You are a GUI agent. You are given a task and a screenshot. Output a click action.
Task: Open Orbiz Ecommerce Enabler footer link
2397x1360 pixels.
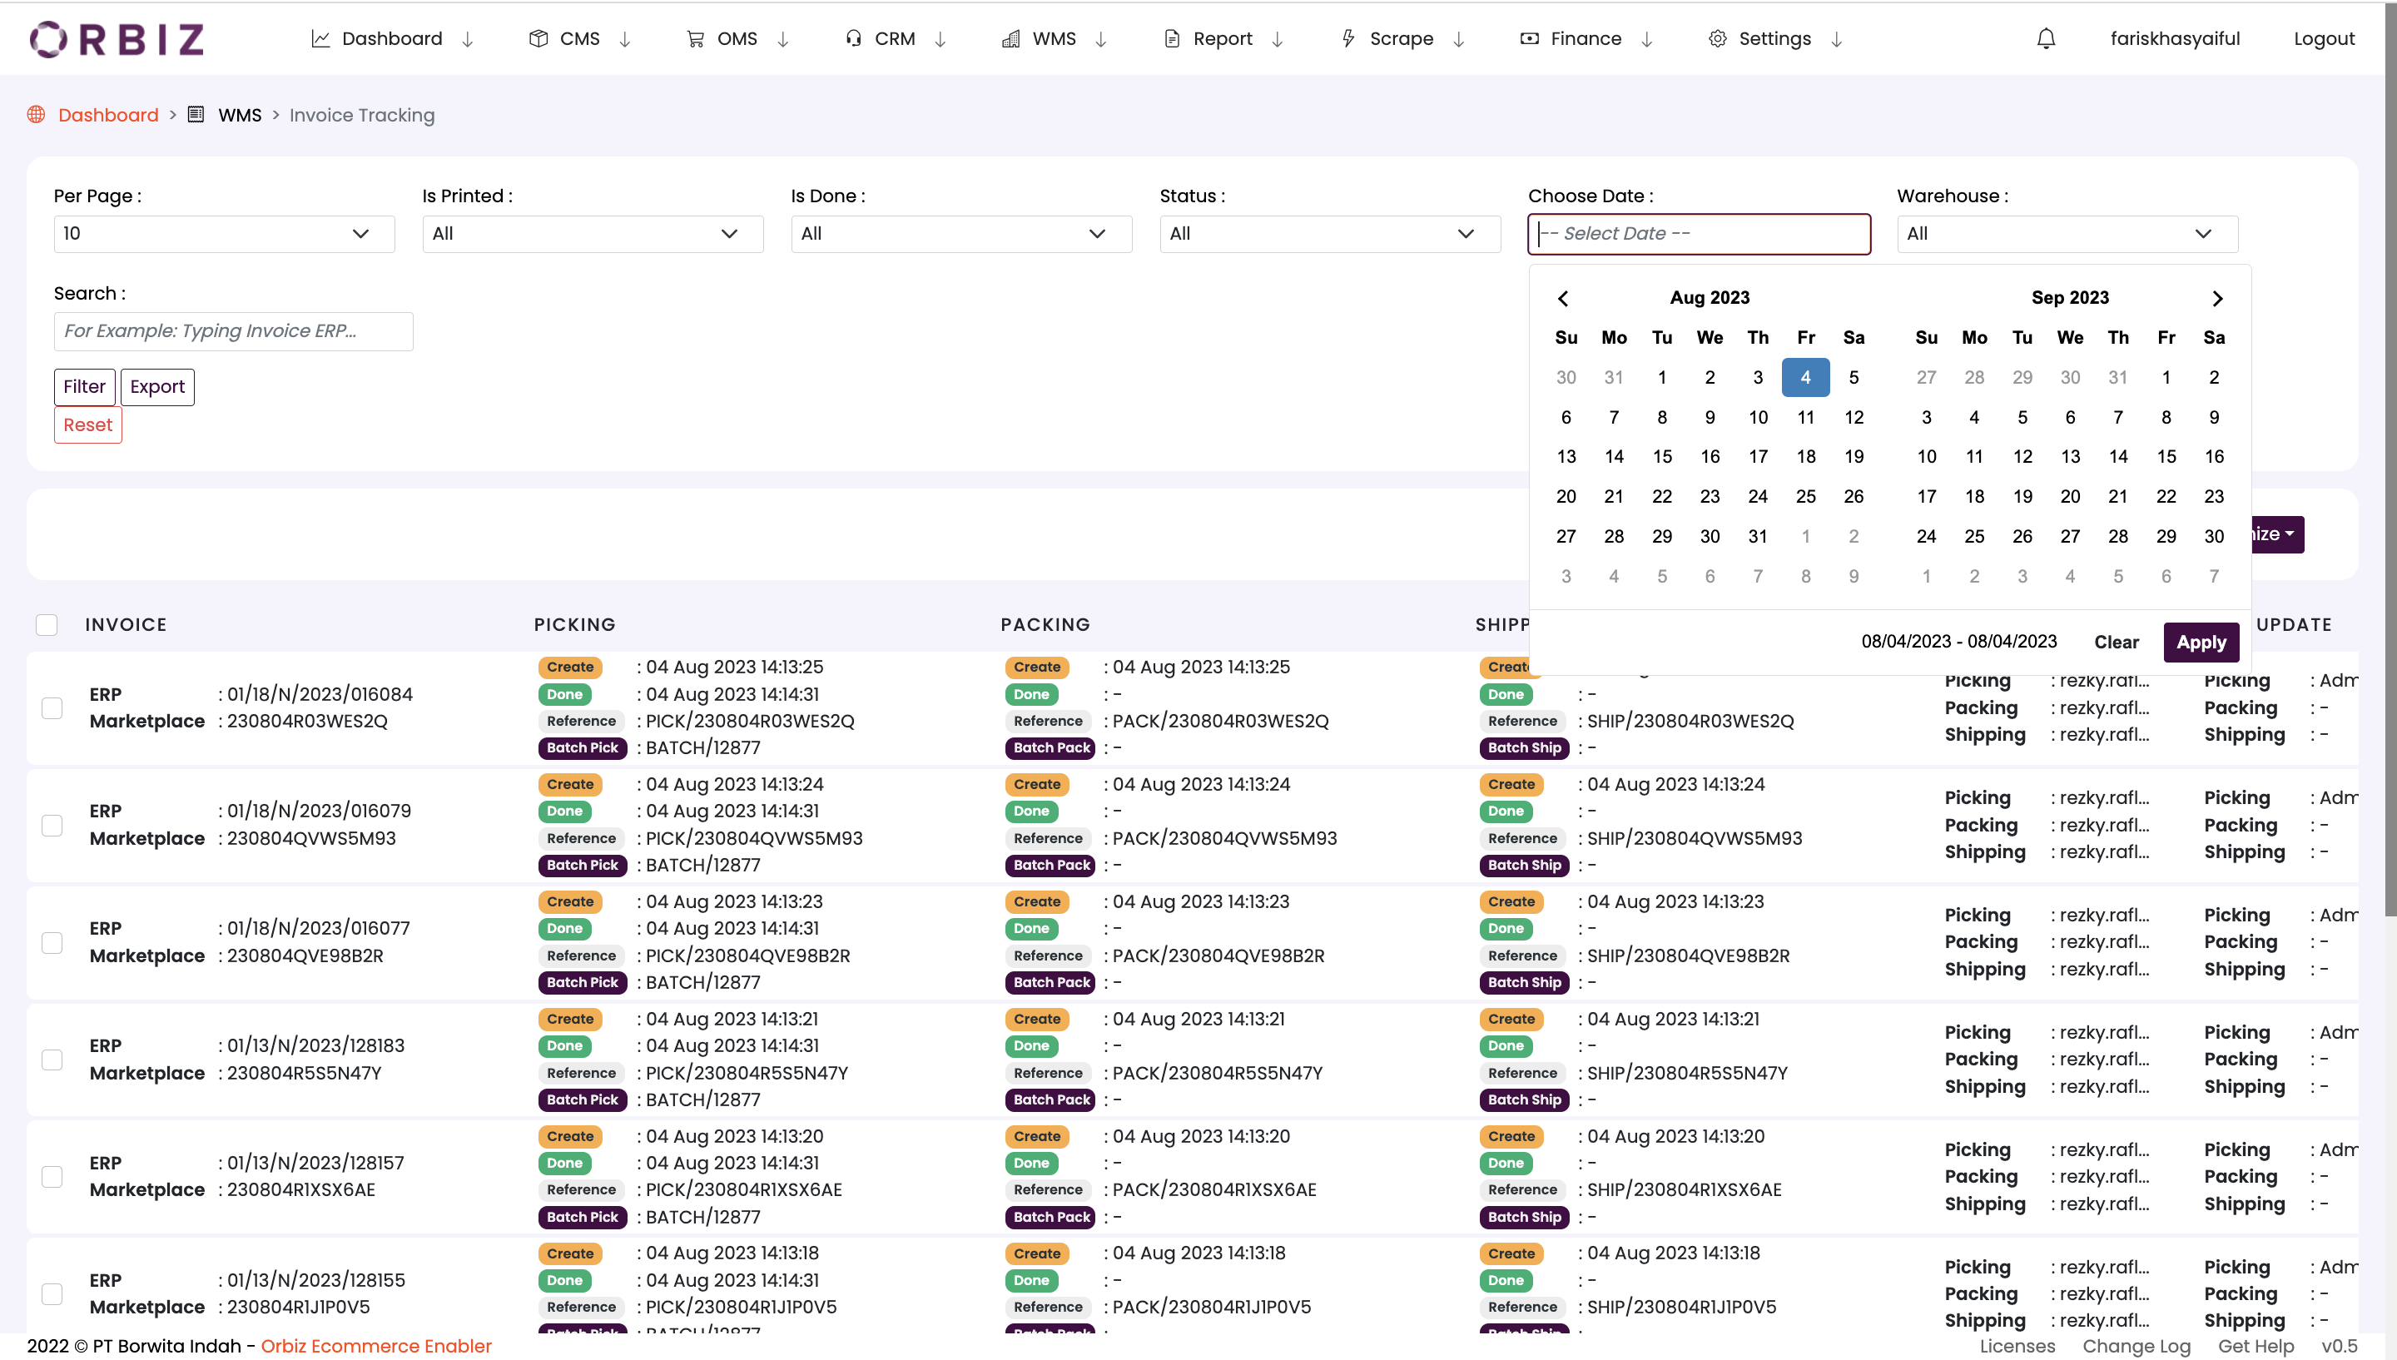coord(376,1346)
